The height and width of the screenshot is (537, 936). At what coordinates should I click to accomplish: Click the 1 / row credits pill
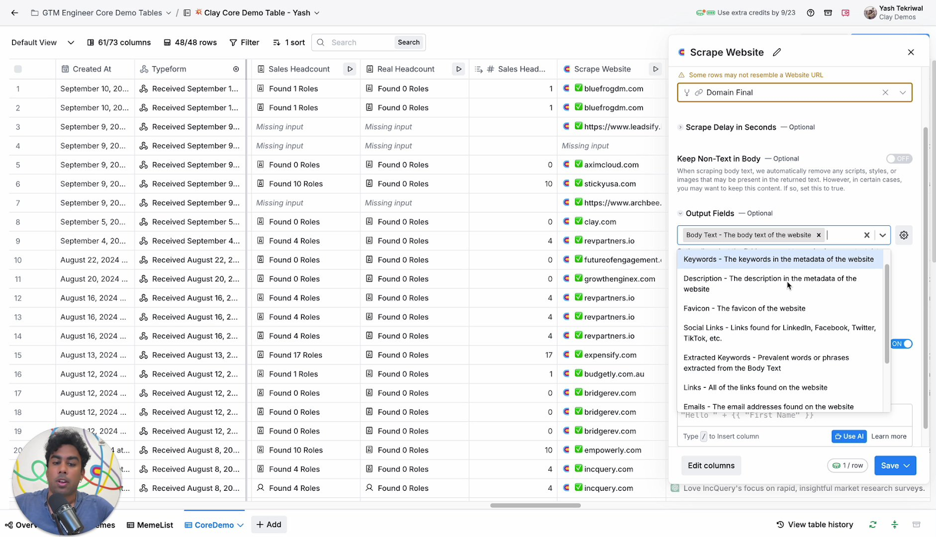pyautogui.click(x=848, y=466)
